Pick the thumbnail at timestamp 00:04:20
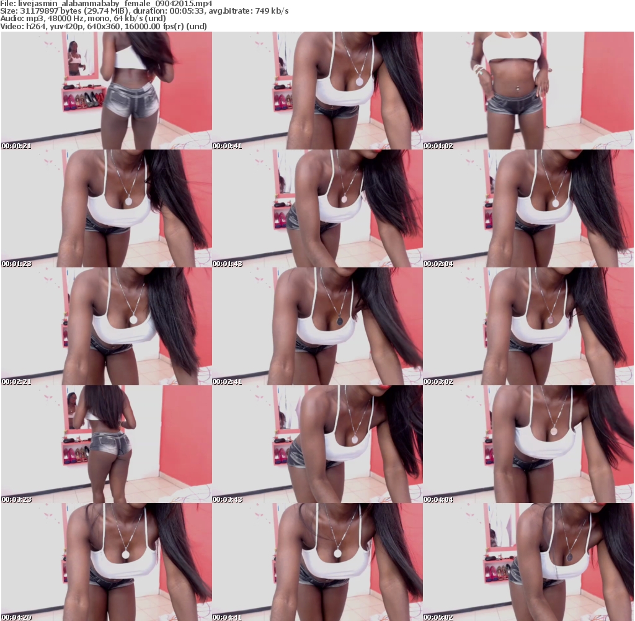Image resolution: width=635 pixels, height=621 pixels. (x=106, y=562)
